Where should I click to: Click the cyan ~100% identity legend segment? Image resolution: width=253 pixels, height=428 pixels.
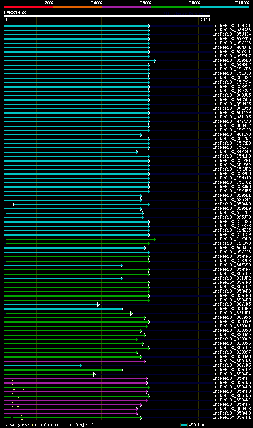pyautogui.click(x=225, y=7)
